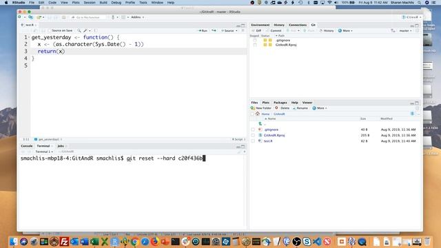
Task: Switch to the Connections tab
Action: (x=298, y=25)
